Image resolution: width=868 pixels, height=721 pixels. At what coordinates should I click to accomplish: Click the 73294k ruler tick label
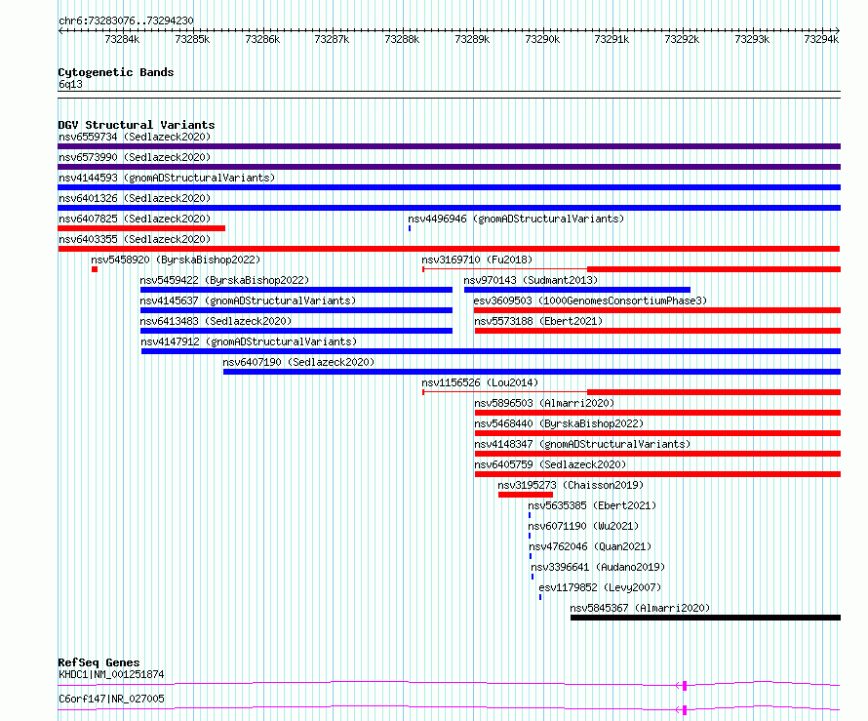[x=821, y=39]
